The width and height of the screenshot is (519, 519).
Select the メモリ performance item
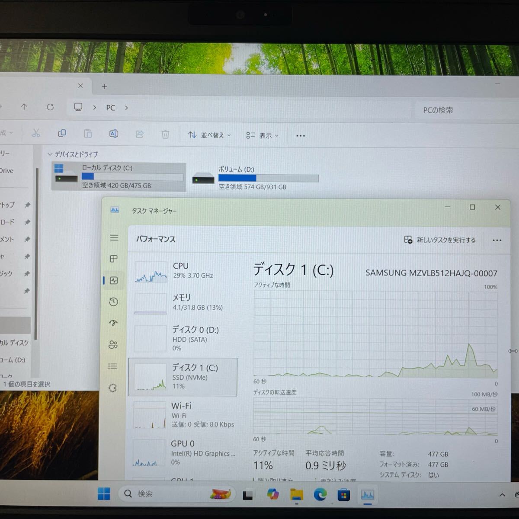pos(183,303)
